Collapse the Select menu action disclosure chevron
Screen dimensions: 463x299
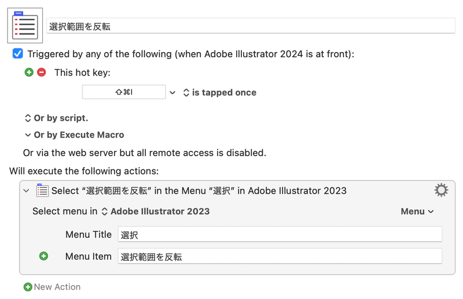click(26, 191)
